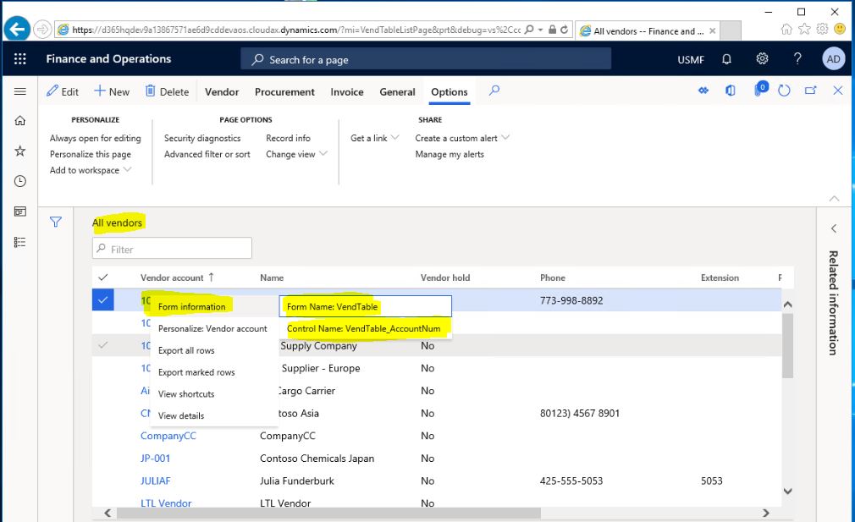The width and height of the screenshot is (855, 522).
Task: Click Always open for editing
Action: point(96,139)
